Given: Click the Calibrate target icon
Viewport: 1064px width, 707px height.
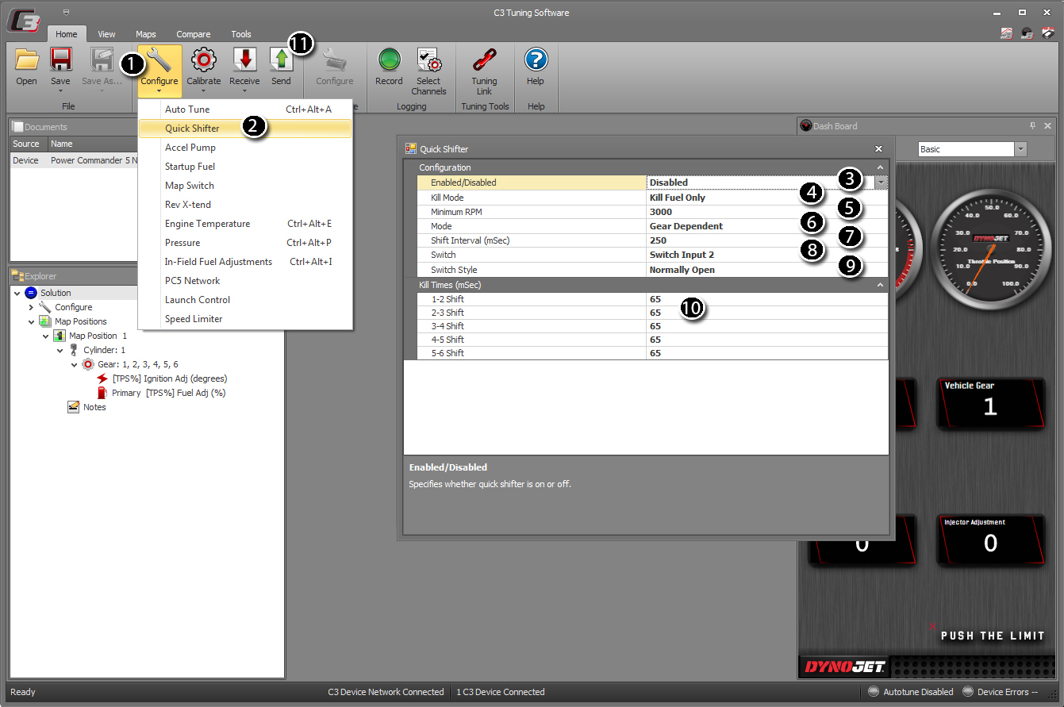Looking at the screenshot, I should (204, 60).
